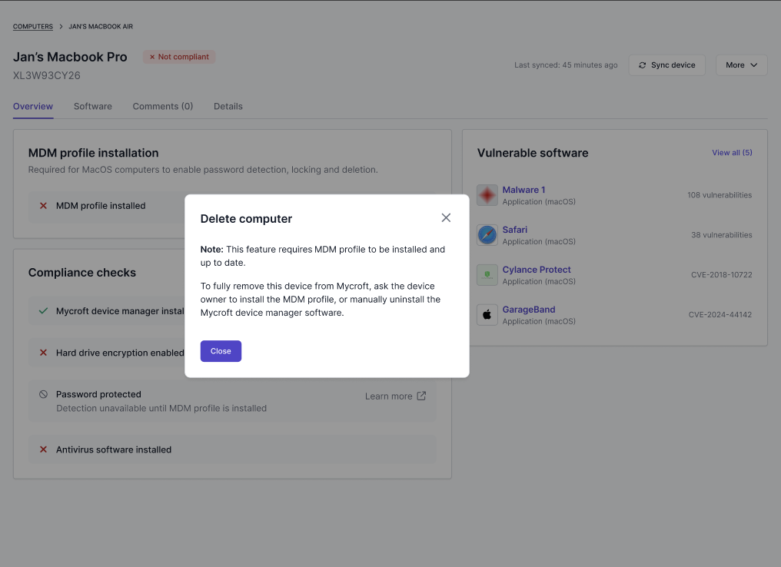Image resolution: width=781 pixels, height=567 pixels.
Task: Click the 108 vulnerabilities count
Action: 720,195
